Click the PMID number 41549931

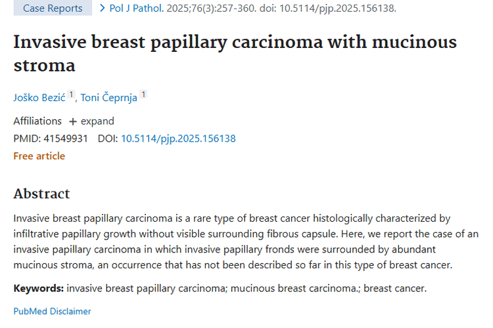[64, 138]
